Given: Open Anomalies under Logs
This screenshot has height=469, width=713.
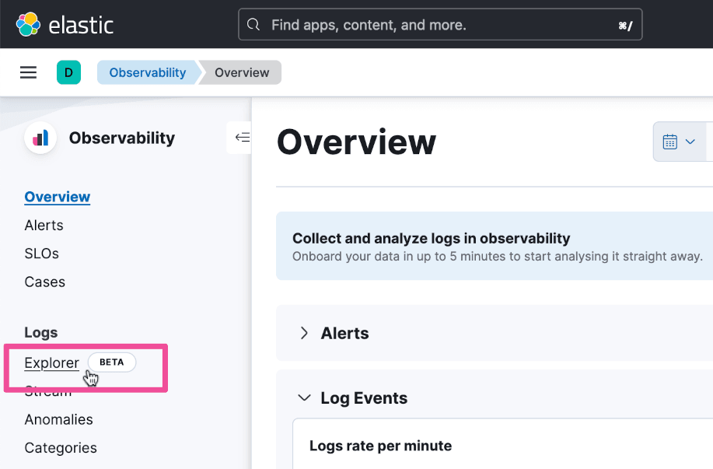Looking at the screenshot, I should [x=58, y=419].
